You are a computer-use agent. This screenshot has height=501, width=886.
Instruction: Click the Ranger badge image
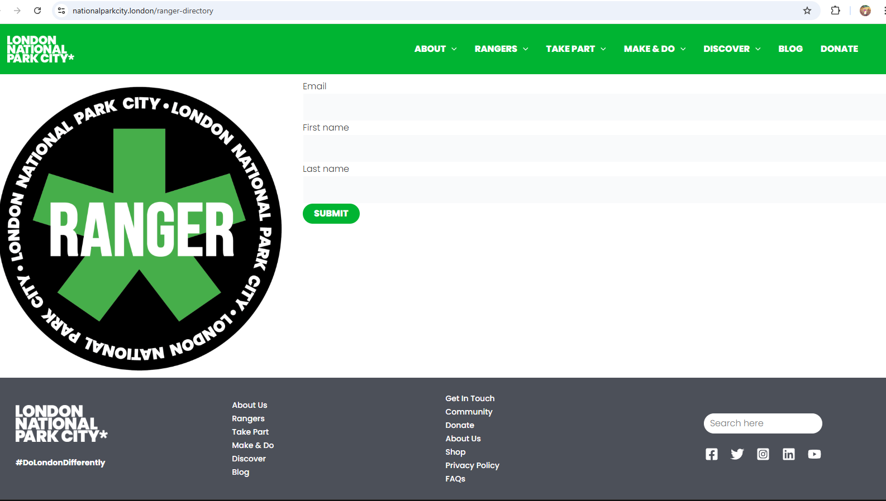[141, 228]
